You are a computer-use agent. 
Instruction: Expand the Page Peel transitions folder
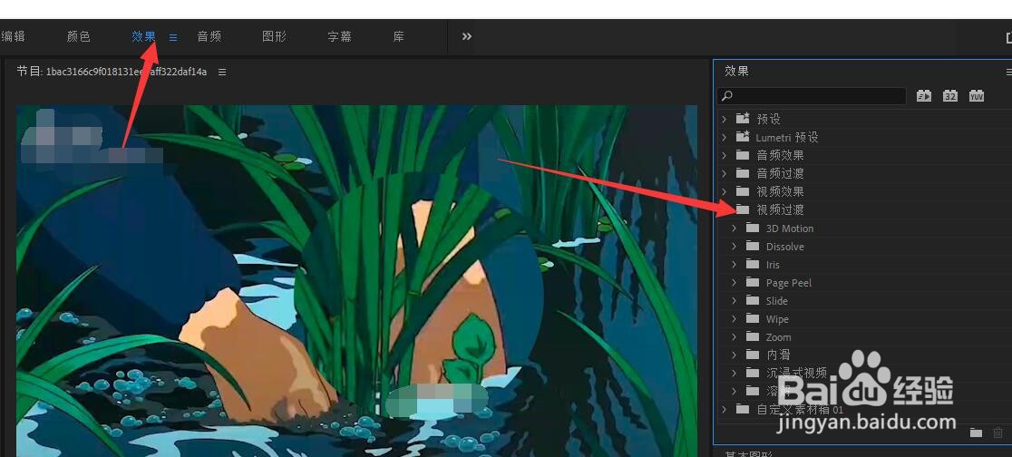pyautogui.click(x=734, y=282)
